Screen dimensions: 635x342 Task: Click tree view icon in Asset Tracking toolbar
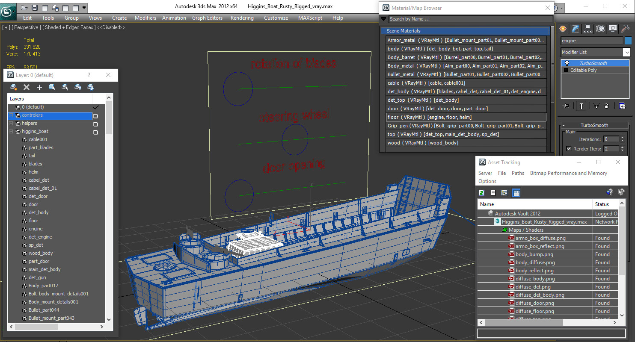(504, 193)
